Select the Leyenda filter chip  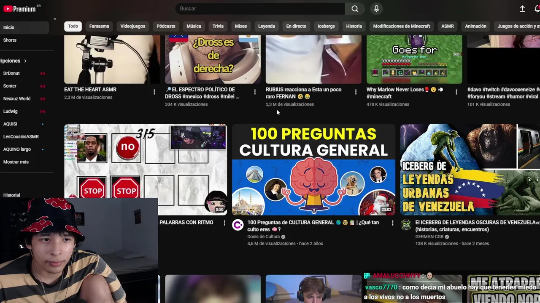pos(267,26)
